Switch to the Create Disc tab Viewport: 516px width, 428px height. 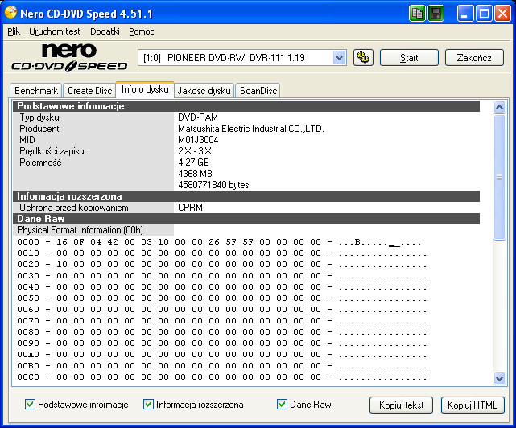[x=89, y=90]
